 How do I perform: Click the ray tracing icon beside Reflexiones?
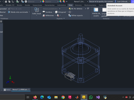pyautogui.click(x=58, y=15)
